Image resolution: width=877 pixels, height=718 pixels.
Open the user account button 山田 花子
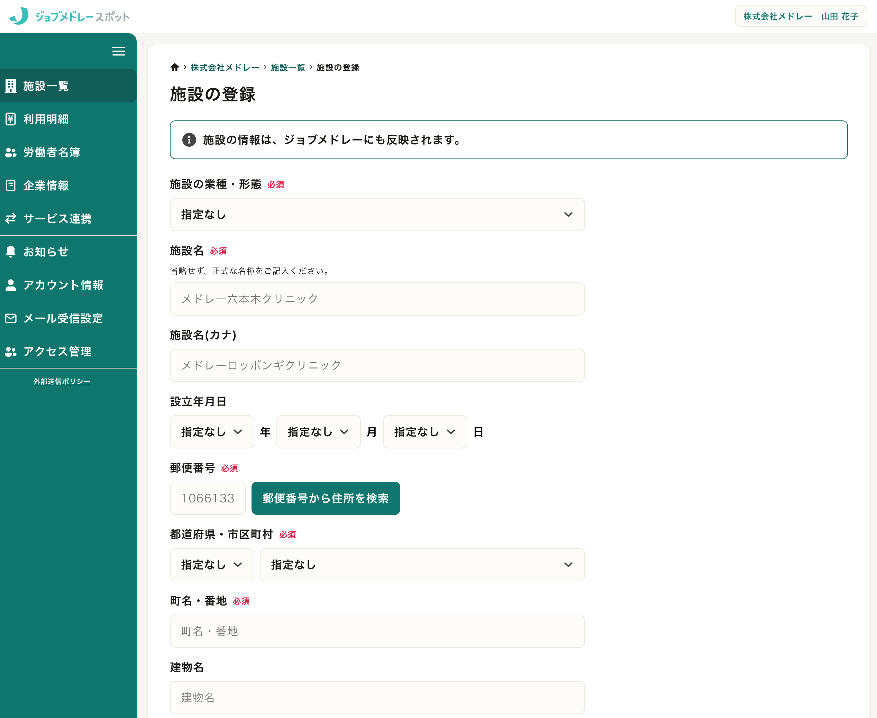(x=801, y=16)
